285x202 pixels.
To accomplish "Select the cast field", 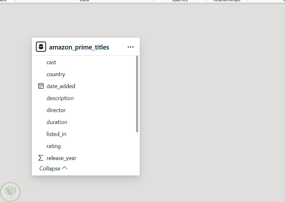I will point(51,62).
